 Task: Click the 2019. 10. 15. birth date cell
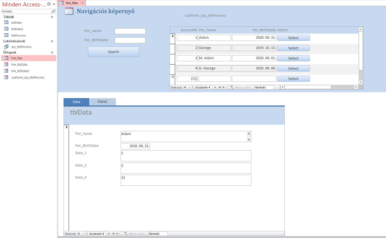(254, 48)
